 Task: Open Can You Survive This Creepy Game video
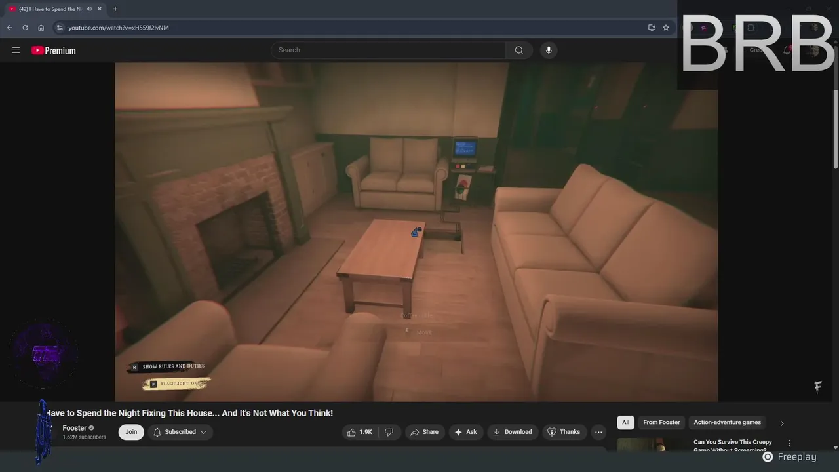click(x=733, y=446)
